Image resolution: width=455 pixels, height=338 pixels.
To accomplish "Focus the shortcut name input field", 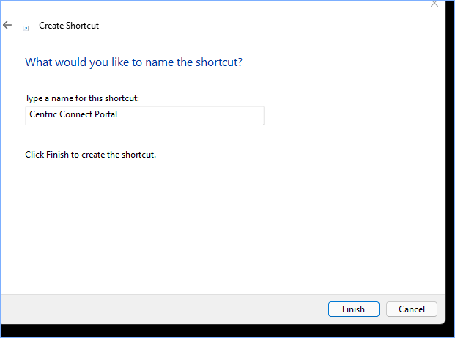I will click(144, 115).
